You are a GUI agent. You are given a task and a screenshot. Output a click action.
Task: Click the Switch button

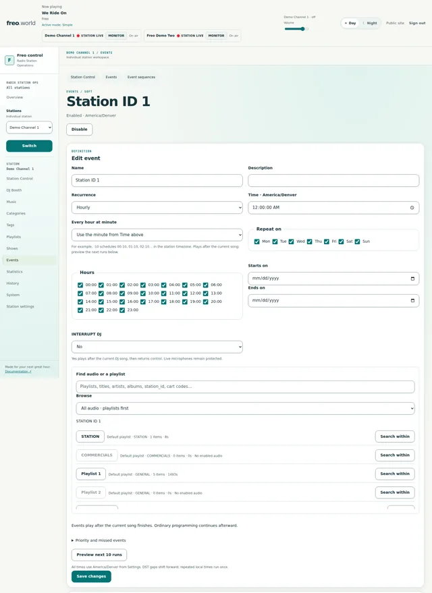pyautogui.click(x=29, y=146)
